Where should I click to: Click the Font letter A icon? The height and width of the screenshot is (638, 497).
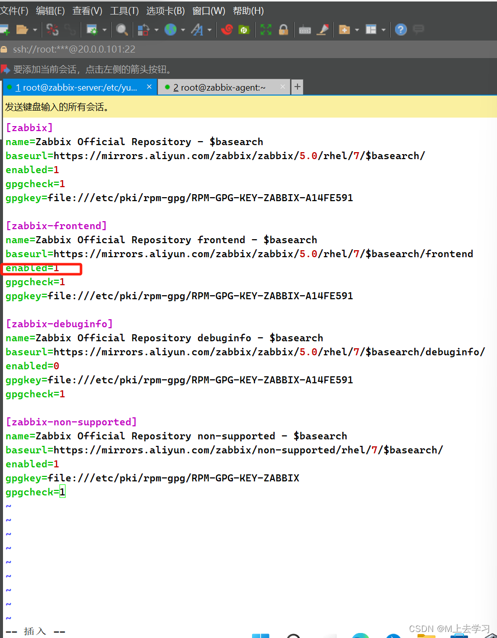[x=197, y=30]
